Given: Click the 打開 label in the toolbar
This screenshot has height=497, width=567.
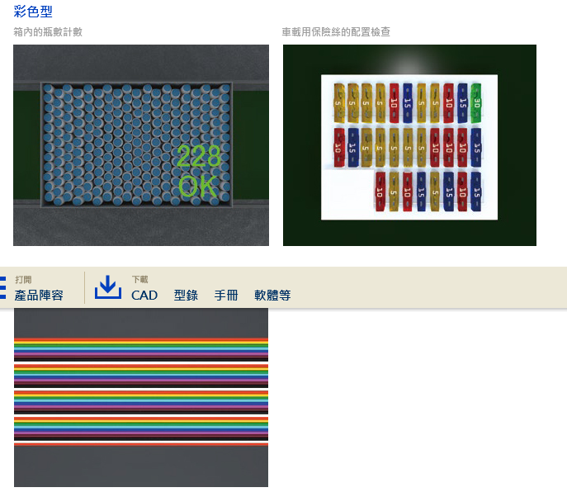Looking at the screenshot, I should 23,280.
